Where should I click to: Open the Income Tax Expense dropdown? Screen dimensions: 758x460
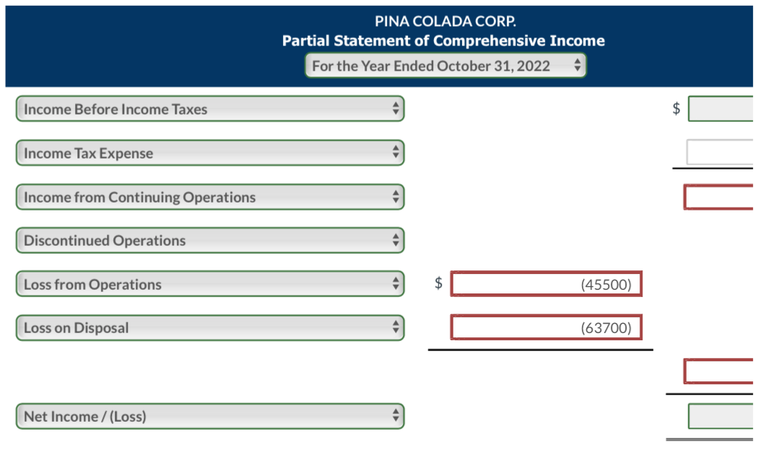209,153
